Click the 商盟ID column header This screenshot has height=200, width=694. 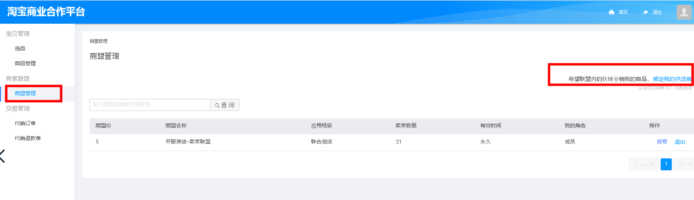pyautogui.click(x=103, y=126)
